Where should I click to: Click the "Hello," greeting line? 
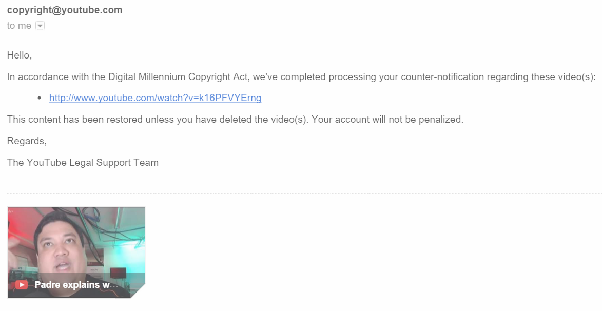coord(19,55)
